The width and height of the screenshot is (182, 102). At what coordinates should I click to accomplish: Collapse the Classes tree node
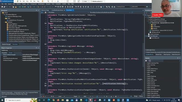click(2, 13)
